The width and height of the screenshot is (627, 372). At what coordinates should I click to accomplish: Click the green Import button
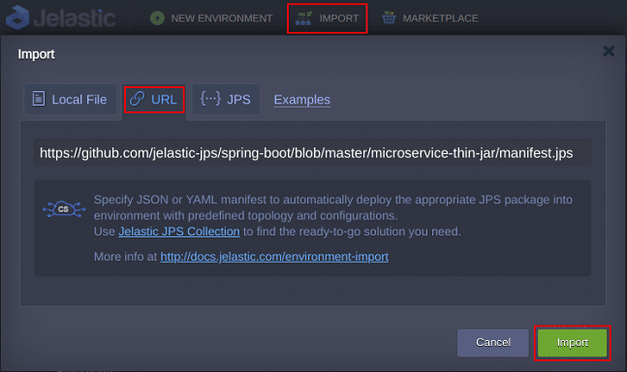[572, 343]
